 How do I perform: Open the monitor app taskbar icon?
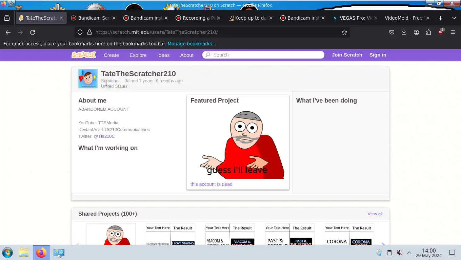pyautogui.click(x=59, y=253)
